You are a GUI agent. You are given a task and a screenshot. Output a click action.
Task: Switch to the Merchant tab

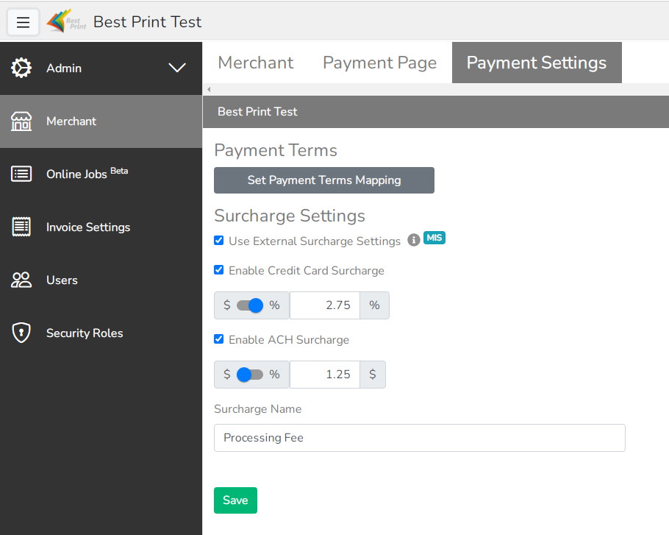[256, 63]
